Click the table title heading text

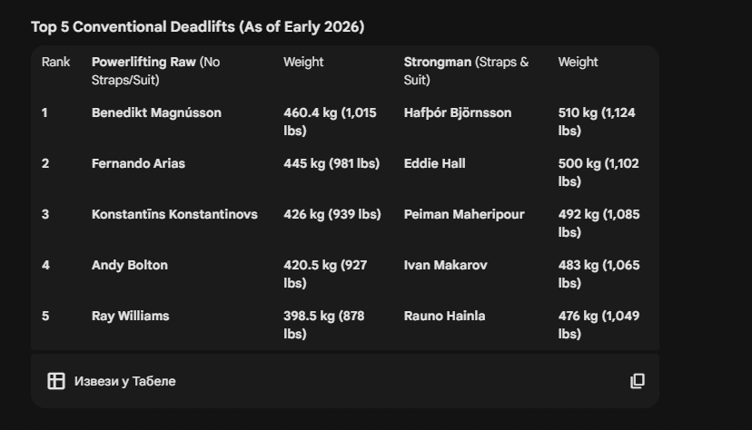197,26
